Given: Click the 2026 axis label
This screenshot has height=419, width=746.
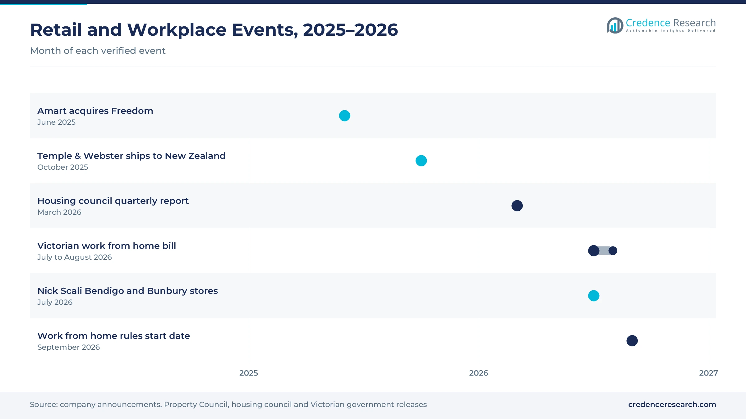Looking at the screenshot, I should (x=479, y=373).
